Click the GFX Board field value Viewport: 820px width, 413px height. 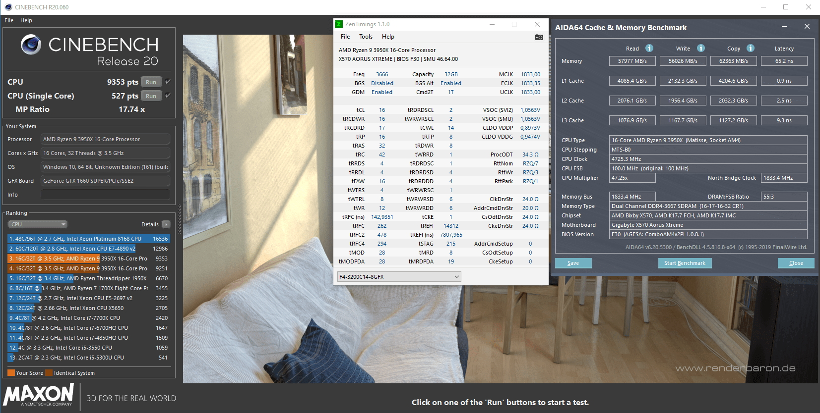tap(105, 181)
